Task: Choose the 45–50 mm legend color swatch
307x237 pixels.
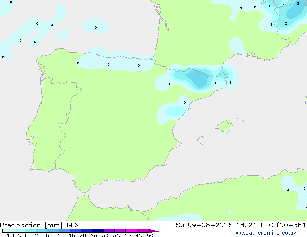Action: point(142,231)
